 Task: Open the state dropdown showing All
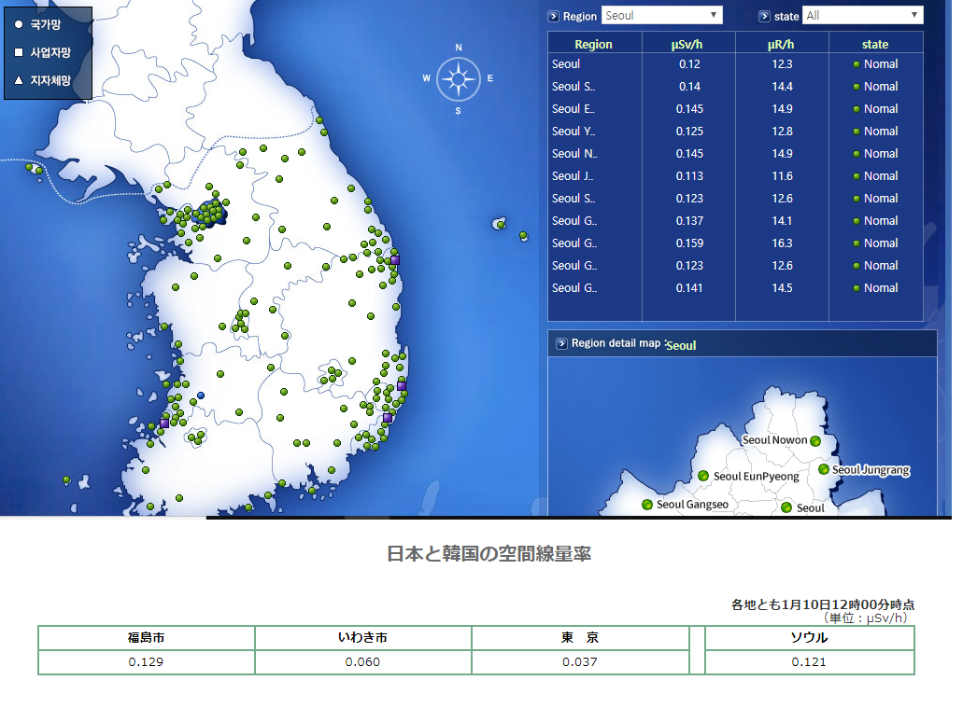[x=862, y=15]
